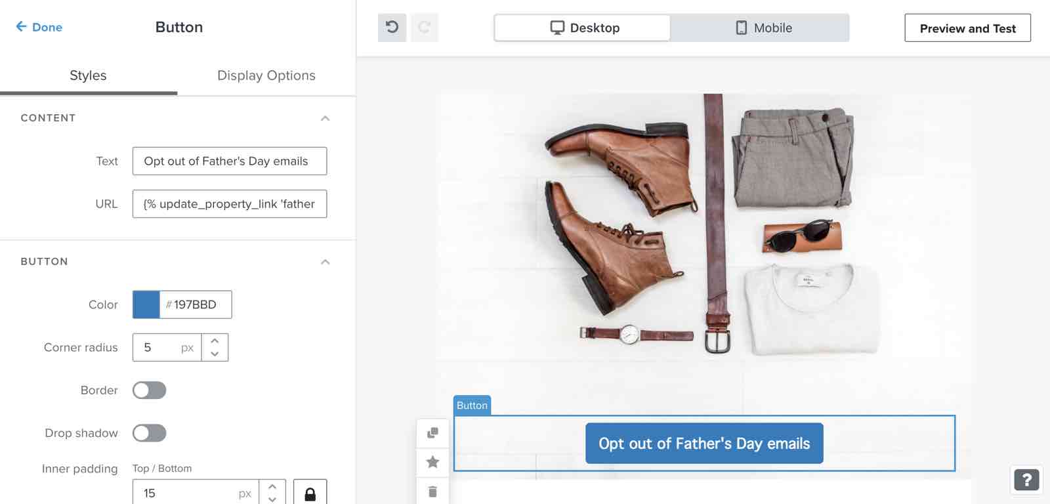Increase Corner radius with the up stepper arrow
The width and height of the screenshot is (1050, 504).
coord(215,341)
